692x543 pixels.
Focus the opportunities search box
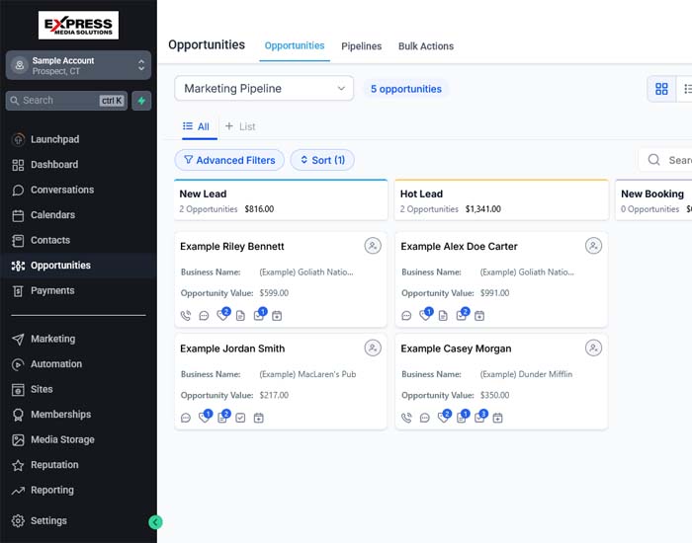(665, 160)
